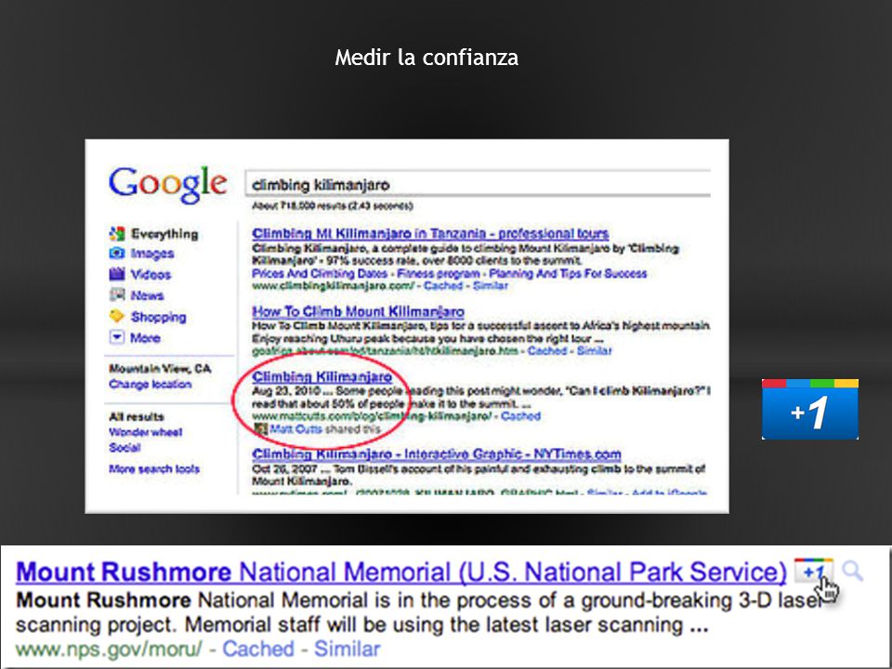Focus the search box containing climbing kilimanjaro
Image resolution: width=892 pixels, height=669 pixels.
[x=478, y=184]
